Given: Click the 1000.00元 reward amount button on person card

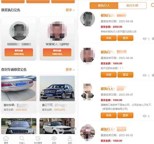Looking at the screenshot, I should tap(57, 52).
